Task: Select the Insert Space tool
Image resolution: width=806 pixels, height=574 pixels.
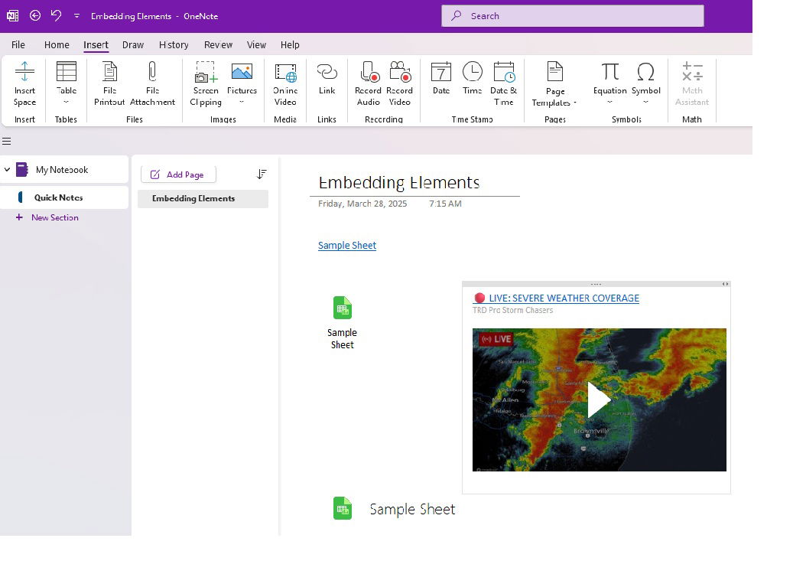Action: click(x=24, y=84)
